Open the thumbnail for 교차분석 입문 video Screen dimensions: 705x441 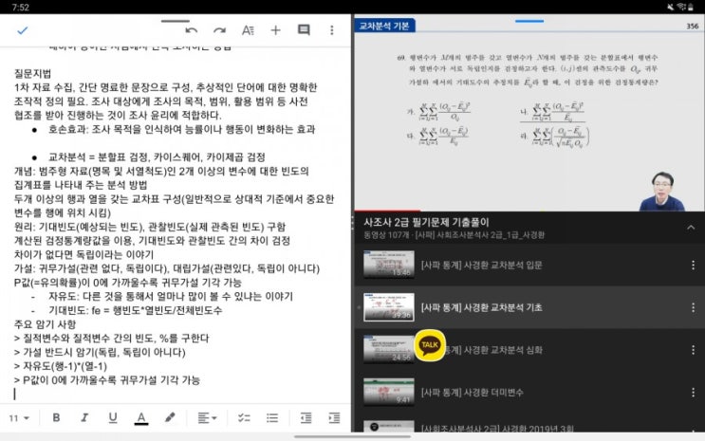[389, 265]
